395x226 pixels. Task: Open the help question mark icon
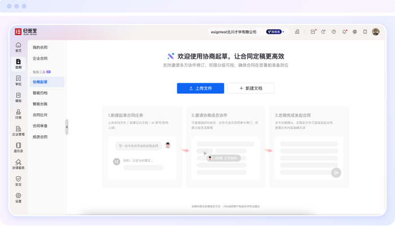click(x=334, y=32)
